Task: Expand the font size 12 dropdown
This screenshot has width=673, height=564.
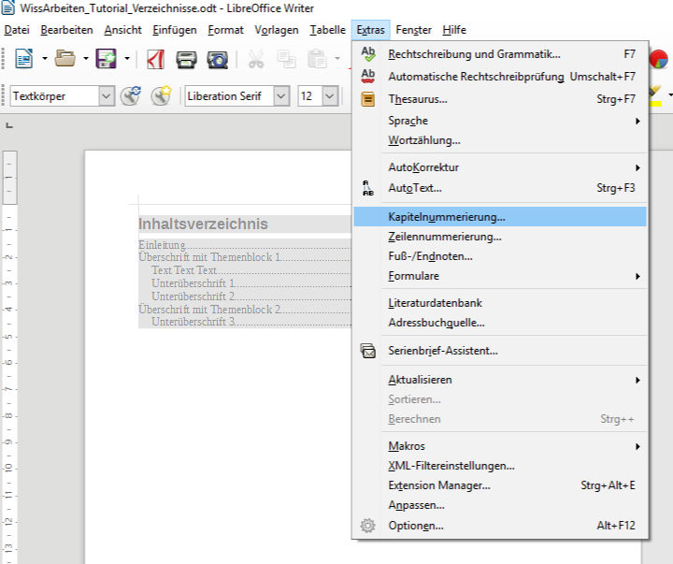Action: pos(330,95)
